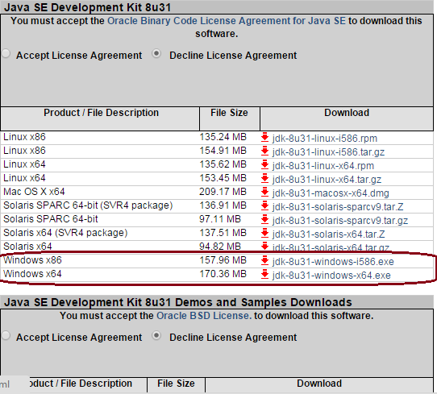
Task: Click Product / File Description header in JDK table
Action: click(x=101, y=113)
